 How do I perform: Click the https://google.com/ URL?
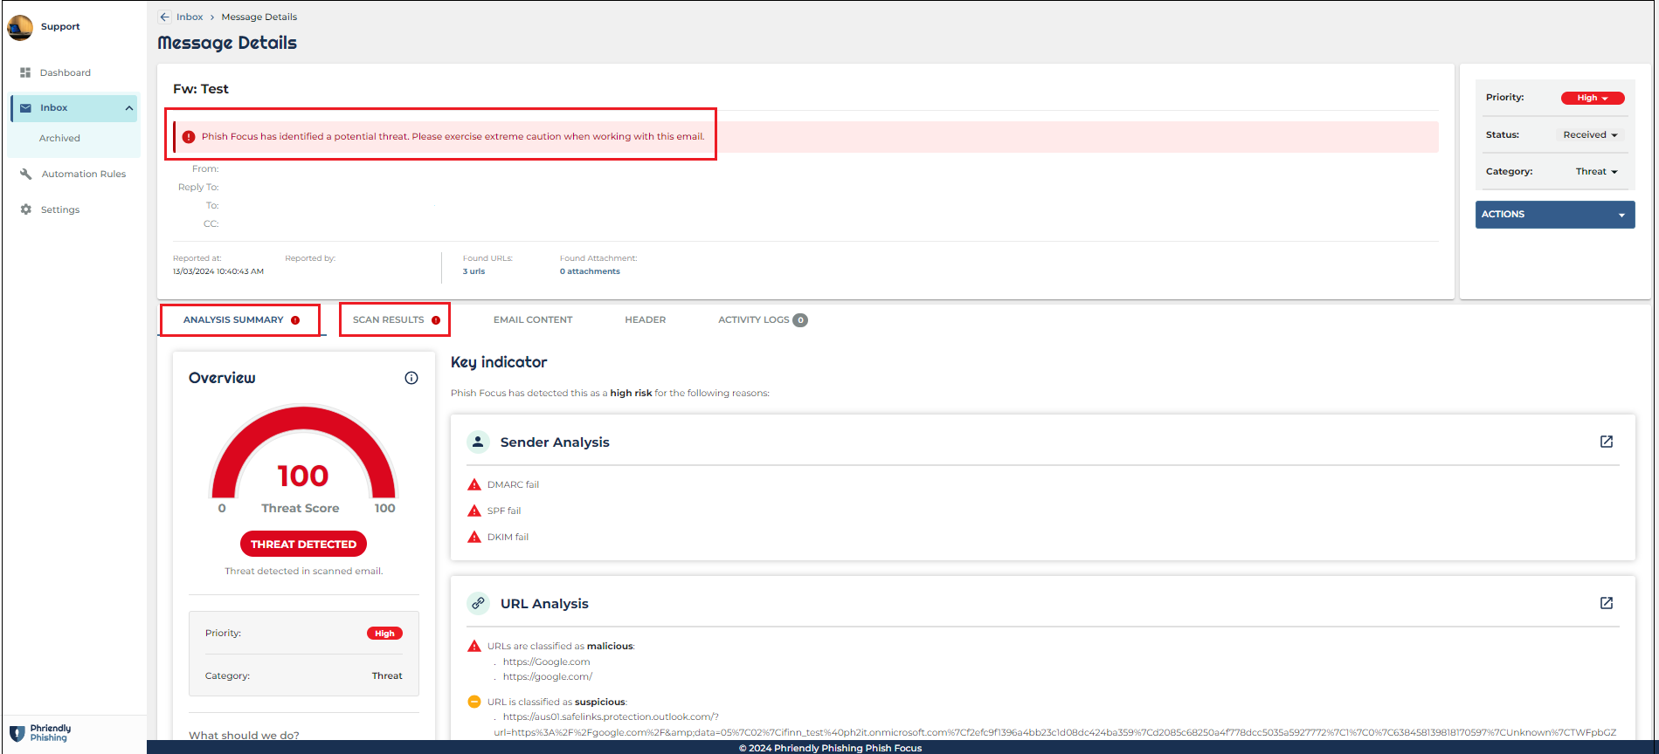(548, 676)
